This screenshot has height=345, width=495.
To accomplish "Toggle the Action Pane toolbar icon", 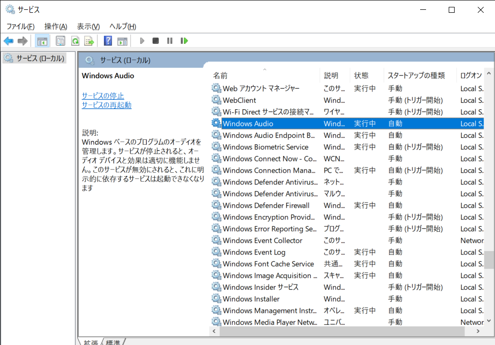I will coord(122,41).
